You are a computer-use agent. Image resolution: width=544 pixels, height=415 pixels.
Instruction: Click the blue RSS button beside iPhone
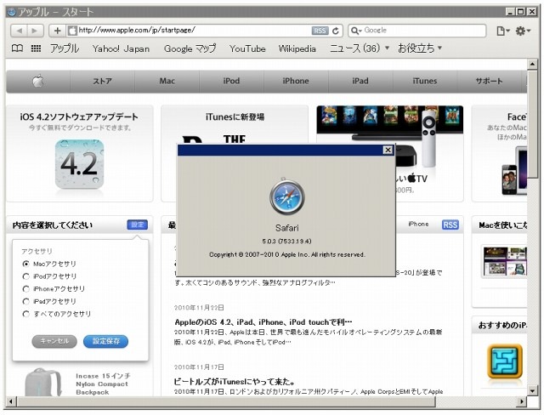click(x=450, y=225)
